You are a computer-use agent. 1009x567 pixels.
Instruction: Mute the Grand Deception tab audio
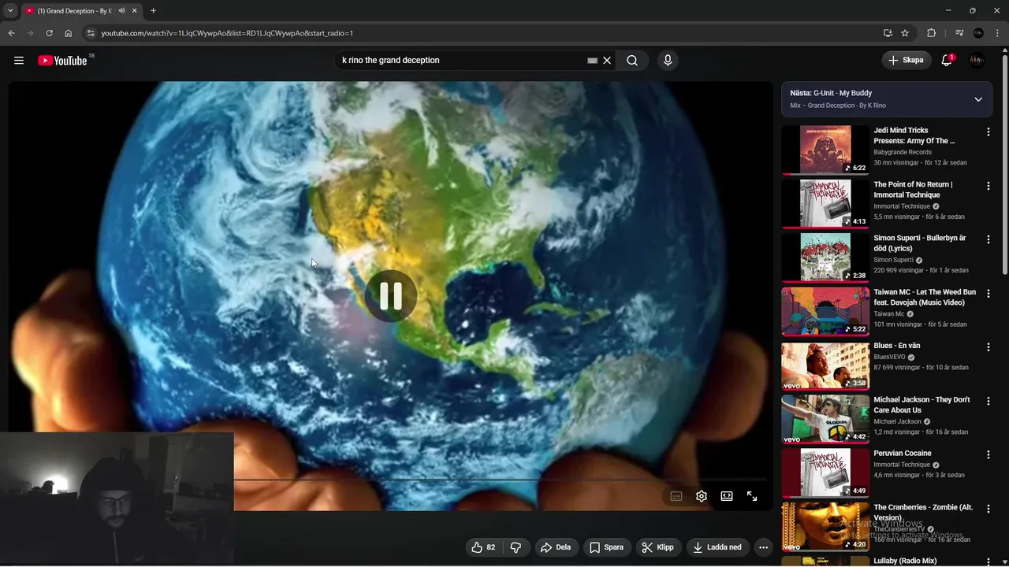[122, 11]
